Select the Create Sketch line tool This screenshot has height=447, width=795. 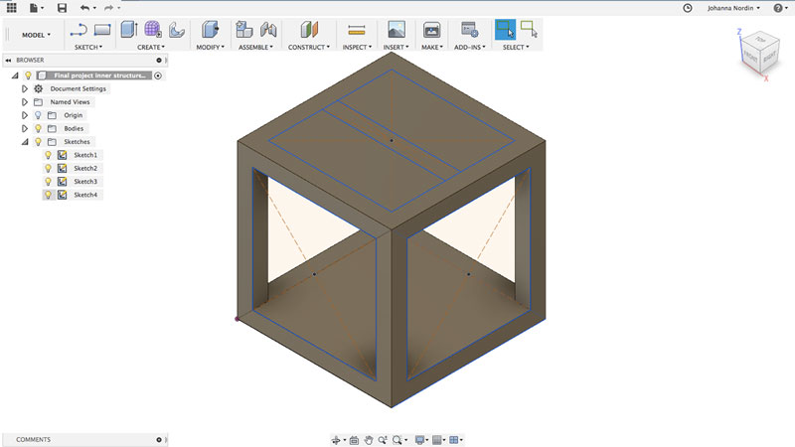(79, 30)
